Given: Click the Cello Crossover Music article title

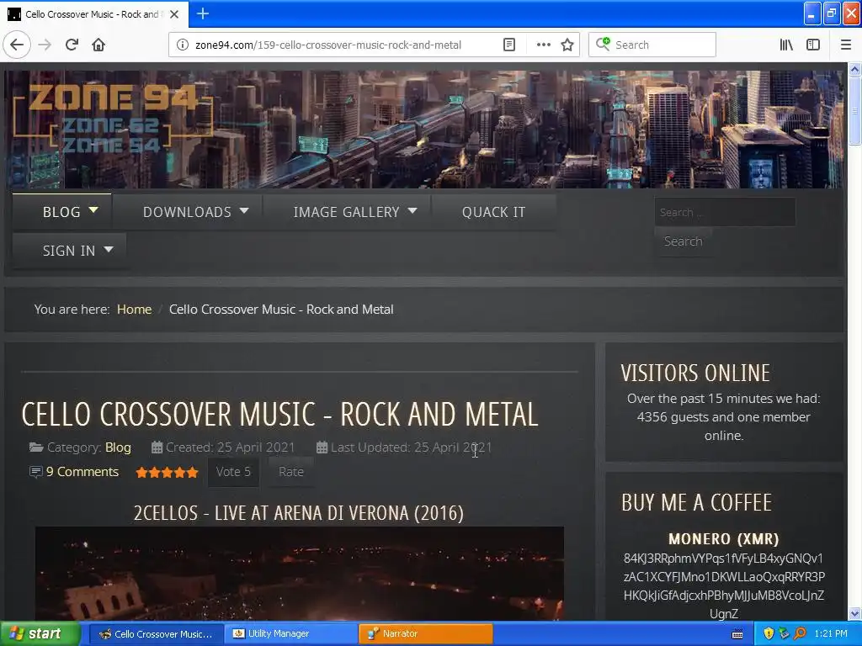Looking at the screenshot, I should pos(279,414).
